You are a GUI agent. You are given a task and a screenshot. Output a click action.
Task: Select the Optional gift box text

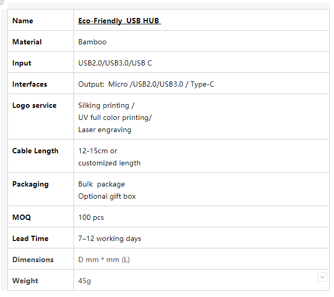click(x=107, y=196)
